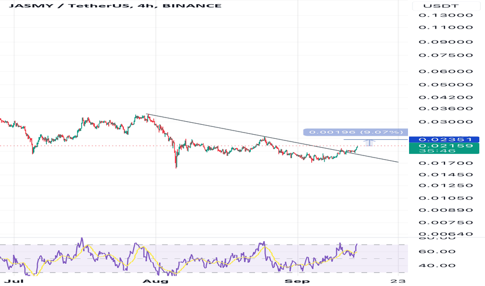The image size is (485, 286).
Task: Click the 0.01250 price axis label
Action: pyautogui.click(x=446, y=186)
